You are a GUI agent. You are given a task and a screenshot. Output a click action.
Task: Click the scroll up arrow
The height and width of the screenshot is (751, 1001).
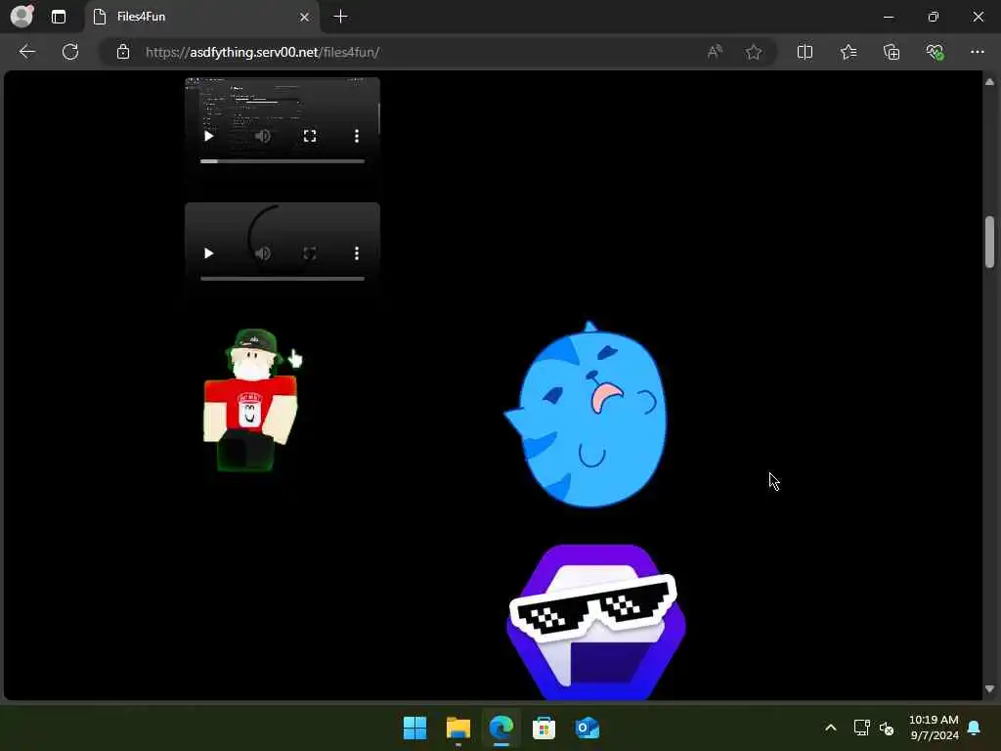point(989,82)
